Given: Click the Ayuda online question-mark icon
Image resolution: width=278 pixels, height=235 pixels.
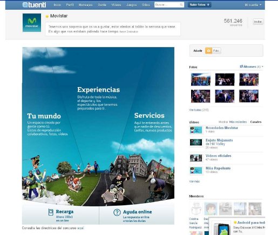Looking at the screenshot, I should [117, 212].
